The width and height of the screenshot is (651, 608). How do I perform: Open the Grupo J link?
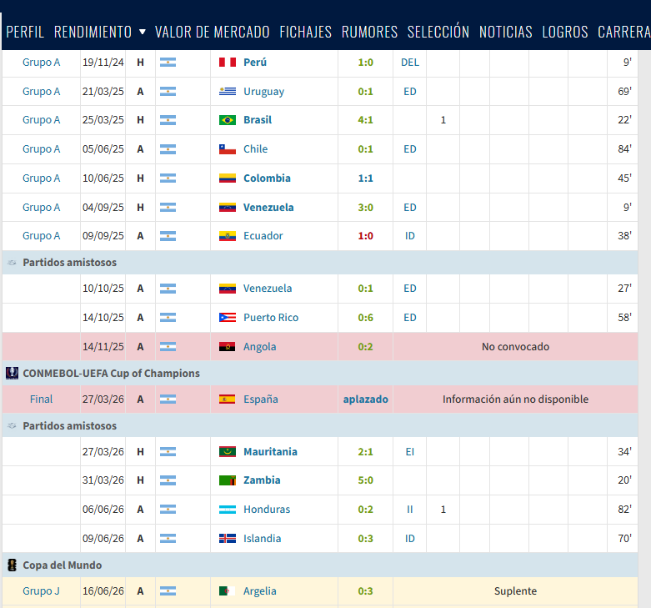41,590
